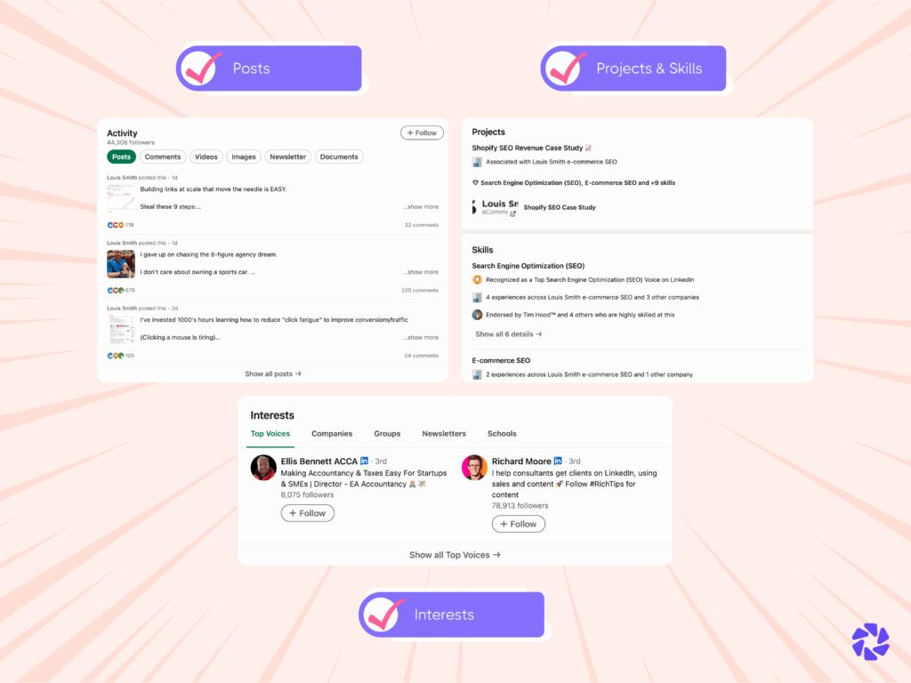This screenshot has height=683, width=911.
Task: Click LinkedIn badge next to Richard Moore's name
Action: click(558, 462)
